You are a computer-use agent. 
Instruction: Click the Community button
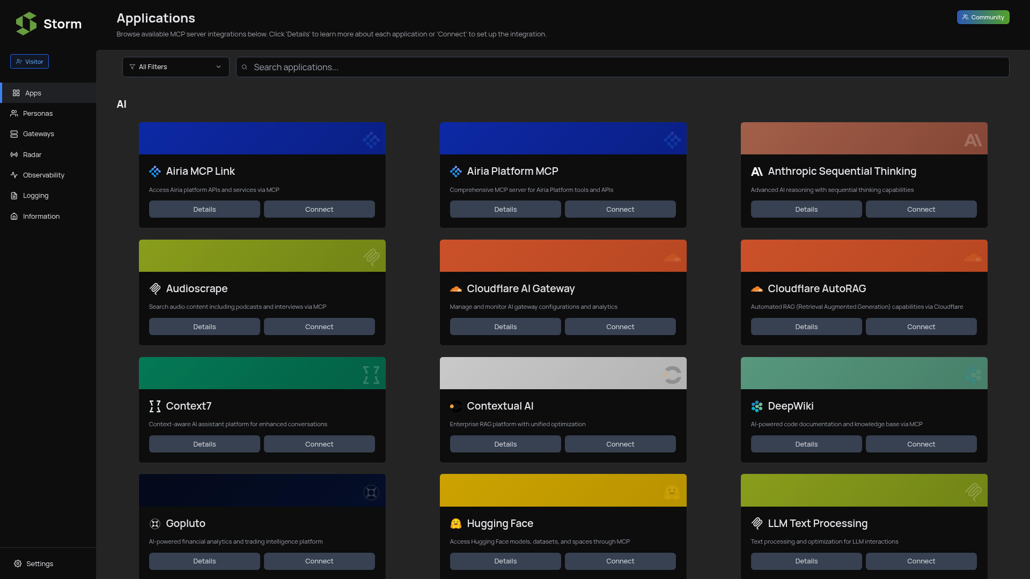[983, 17]
